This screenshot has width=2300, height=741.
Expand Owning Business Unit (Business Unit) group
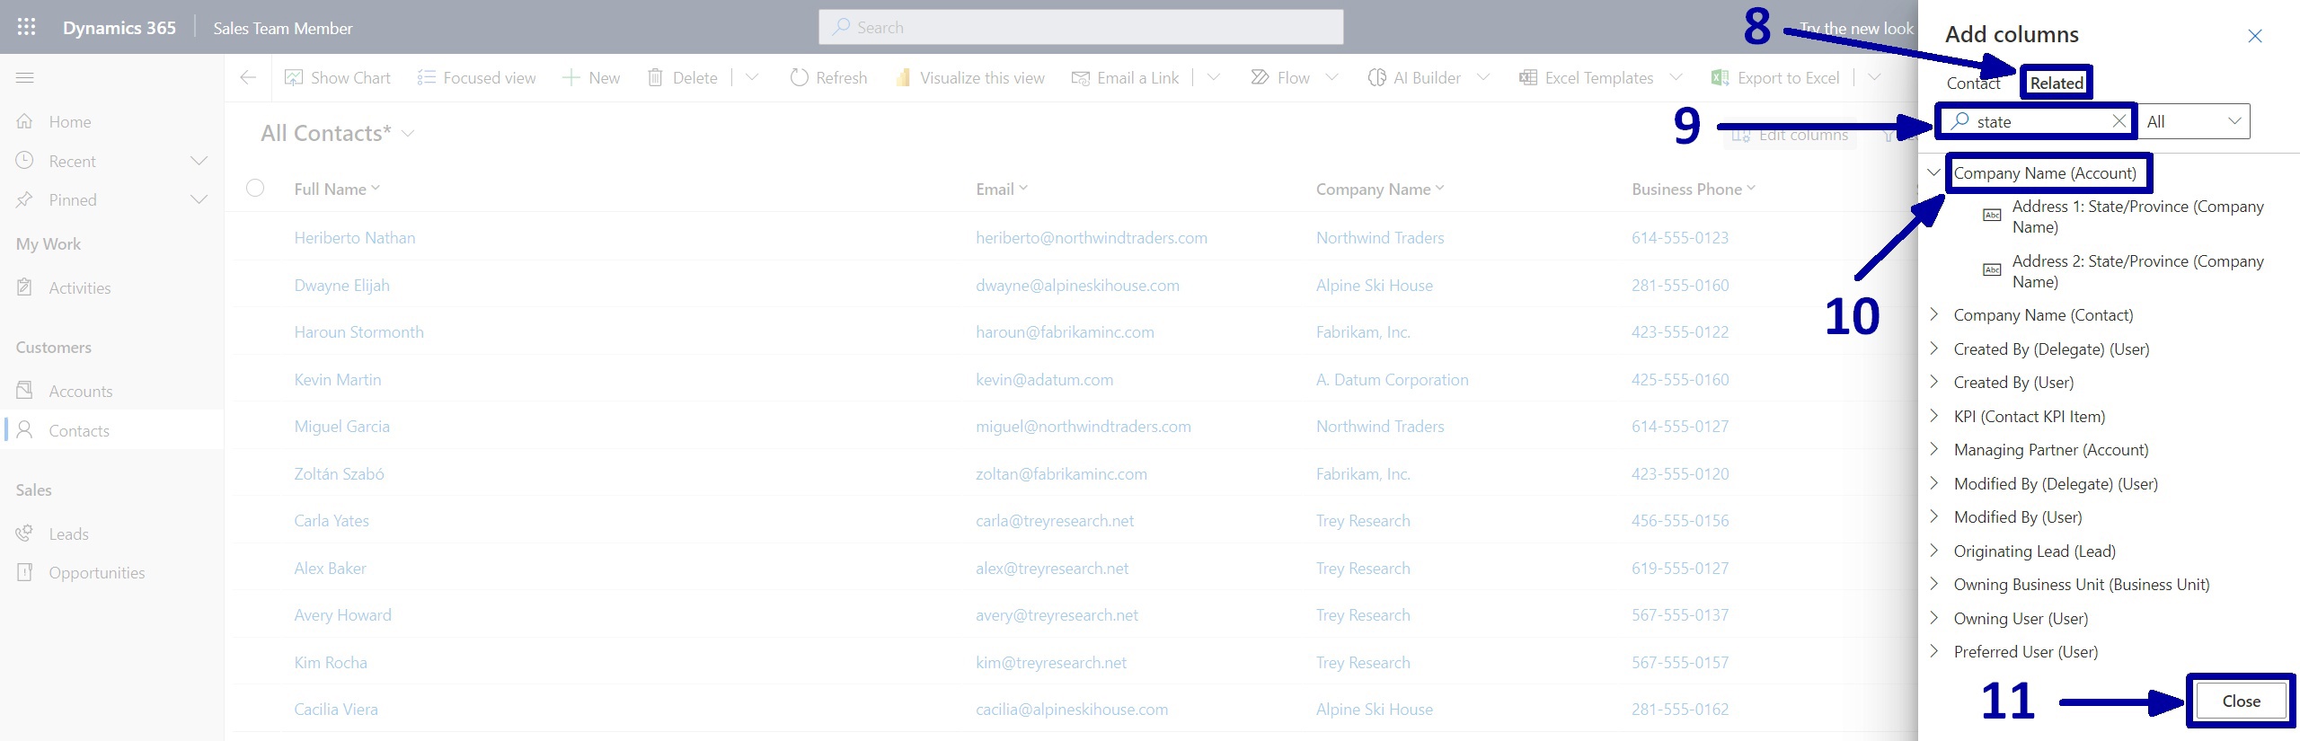click(1933, 584)
